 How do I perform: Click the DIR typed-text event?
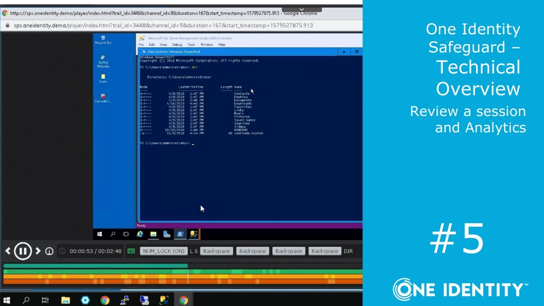point(348,251)
